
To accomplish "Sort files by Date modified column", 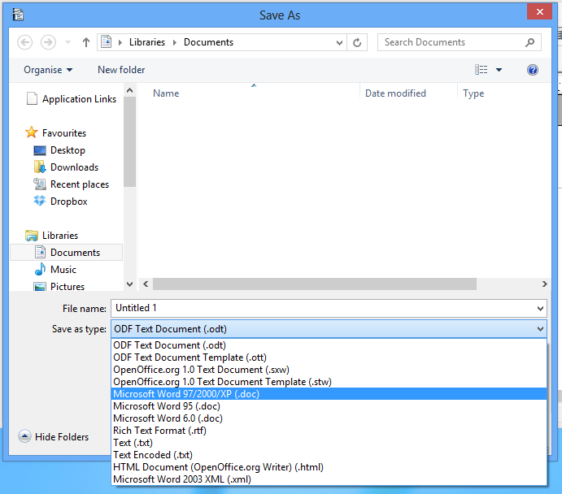I will [395, 93].
